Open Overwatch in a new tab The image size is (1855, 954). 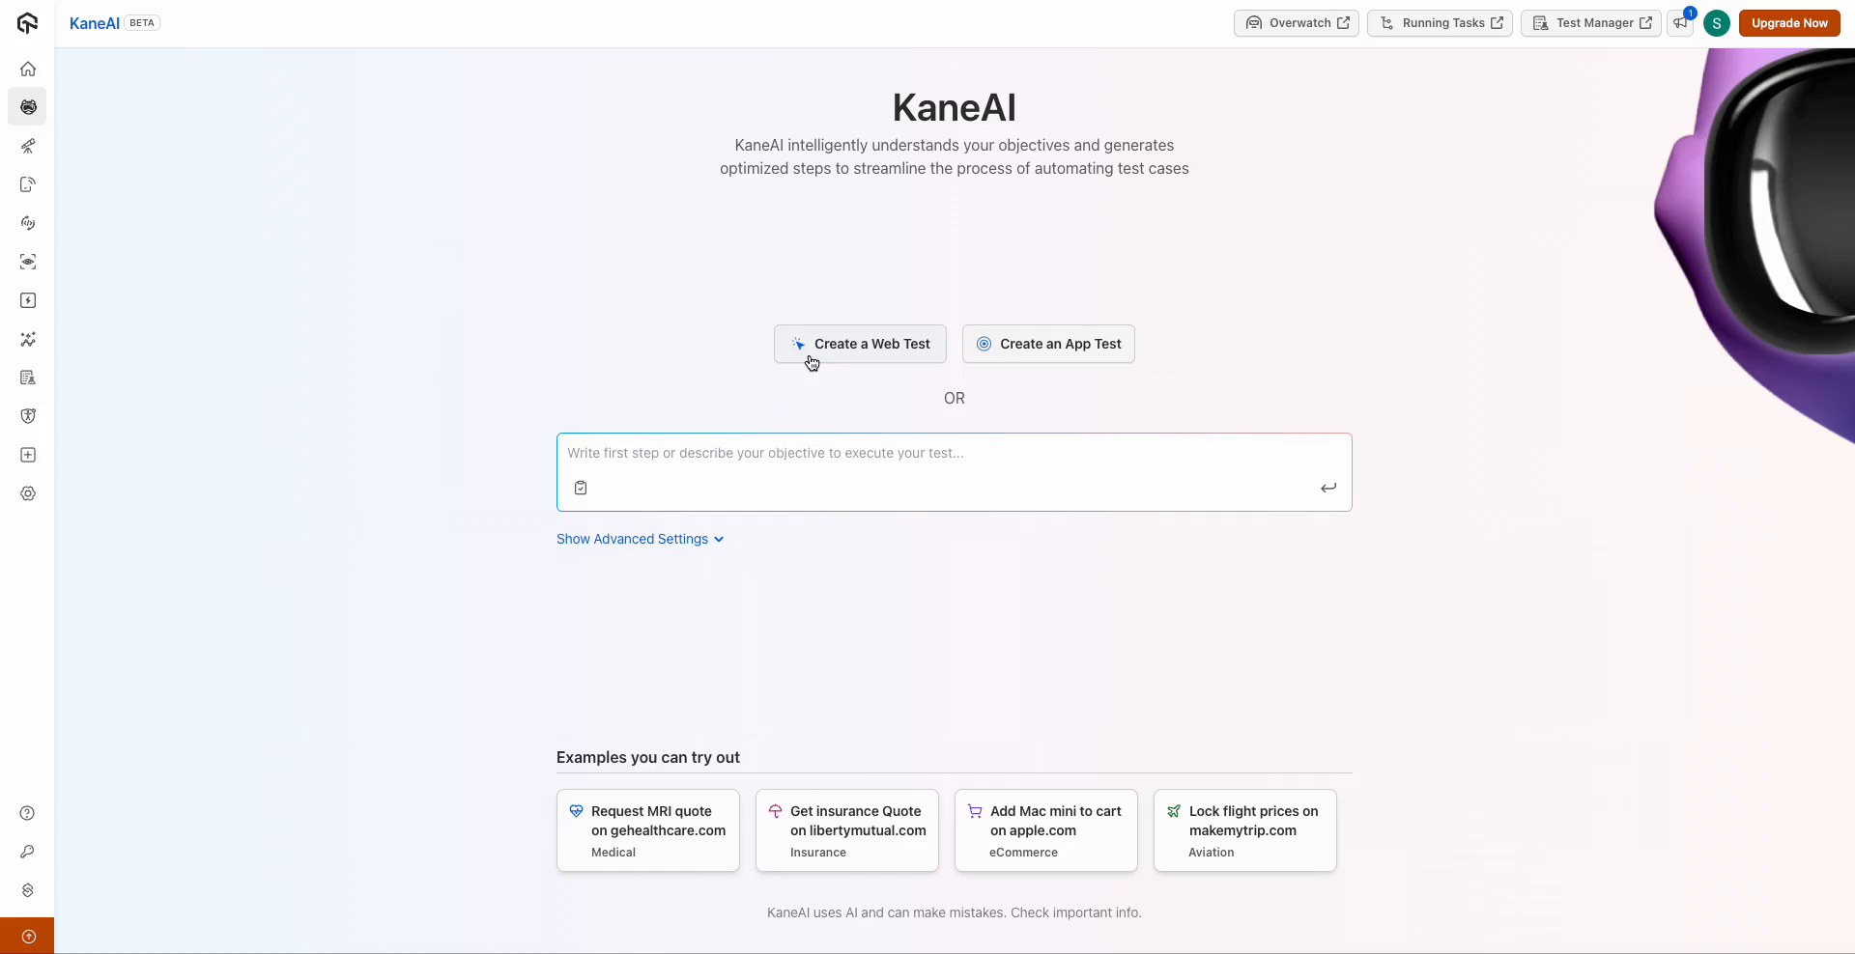tap(1297, 23)
